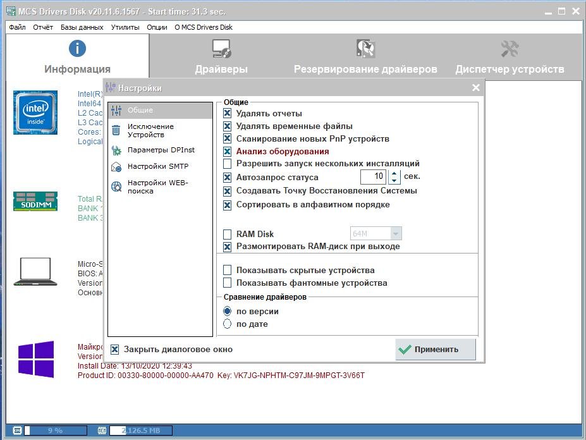Open the Информация tab icon

point(77,49)
